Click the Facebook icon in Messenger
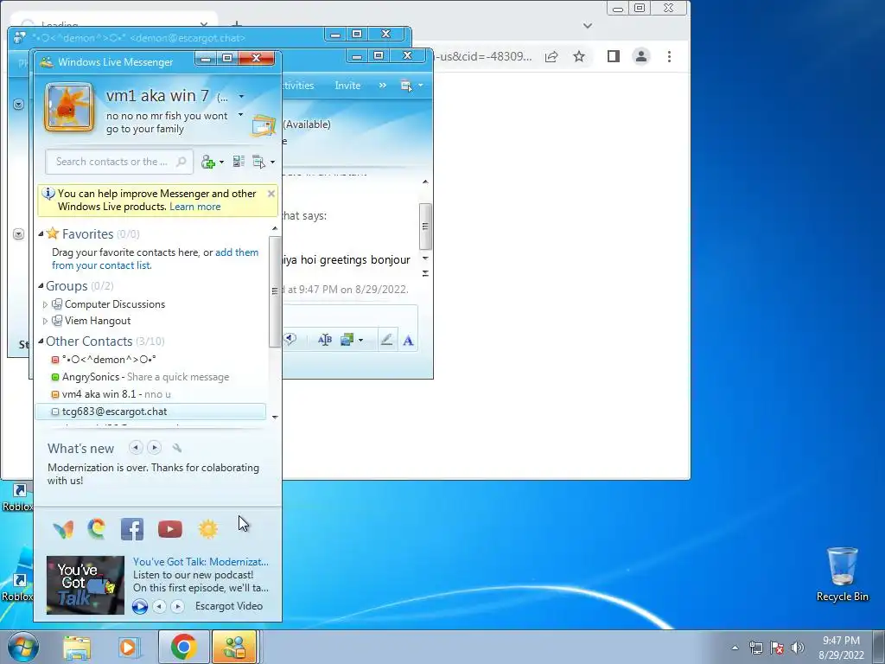The width and height of the screenshot is (885, 664). (132, 529)
